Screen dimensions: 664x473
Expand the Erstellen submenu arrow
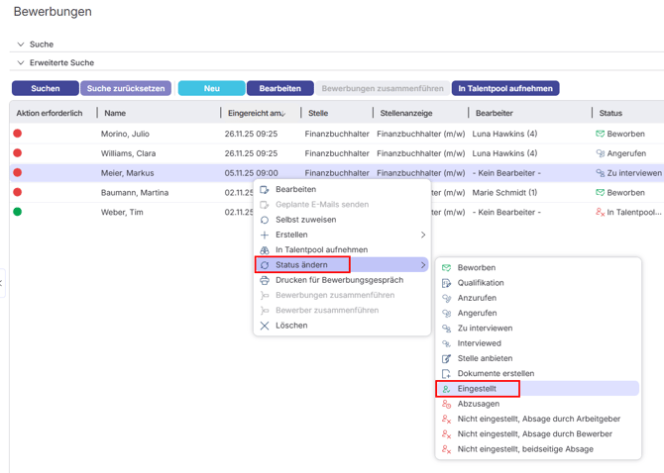tap(423, 235)
